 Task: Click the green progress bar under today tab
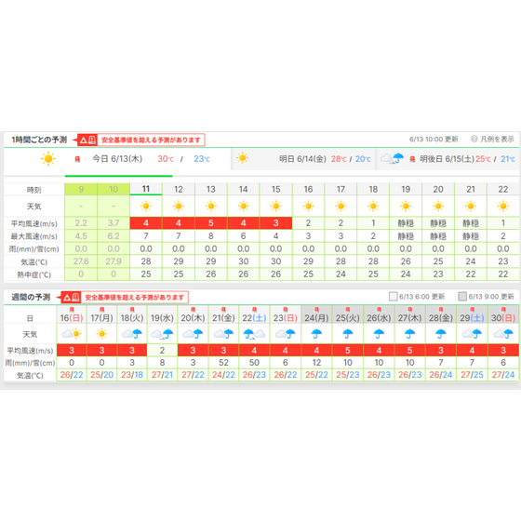coord(119,176)
